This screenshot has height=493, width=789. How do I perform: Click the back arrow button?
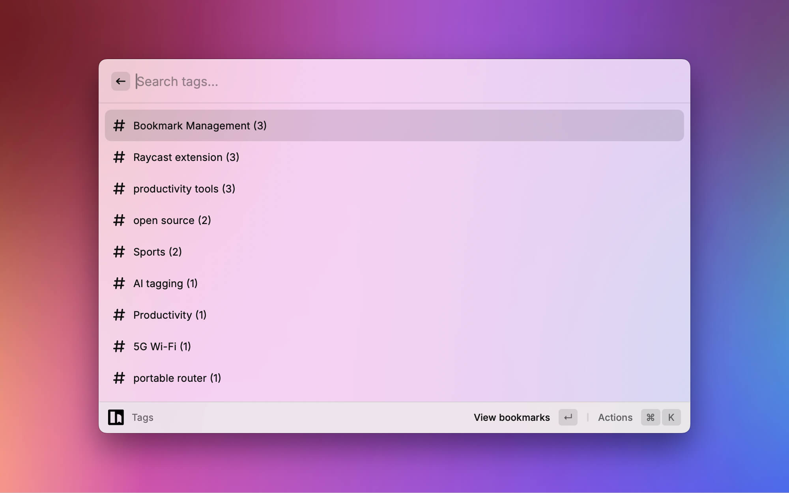120,81
